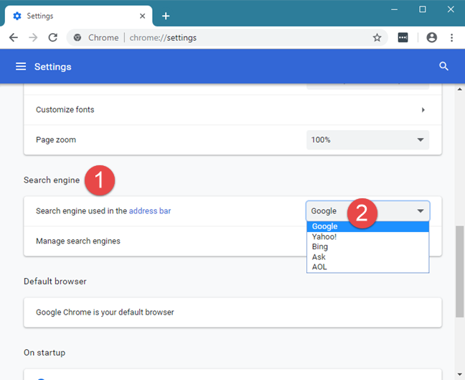Click the forward navigation arrow
Image resolution: width=465 pixels, height=380 pixels.
pos(33,37)
